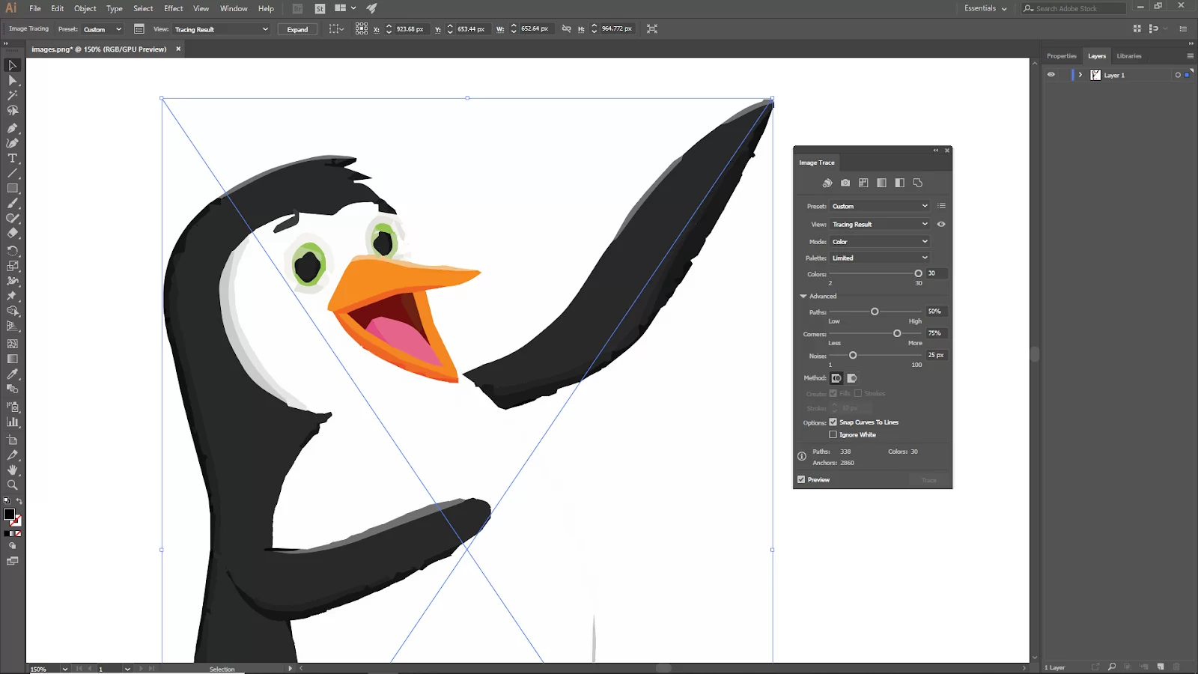Open the Window menu
This screenshot has width=1198, height=674.
pyautogui.click(x=234, y=8)
